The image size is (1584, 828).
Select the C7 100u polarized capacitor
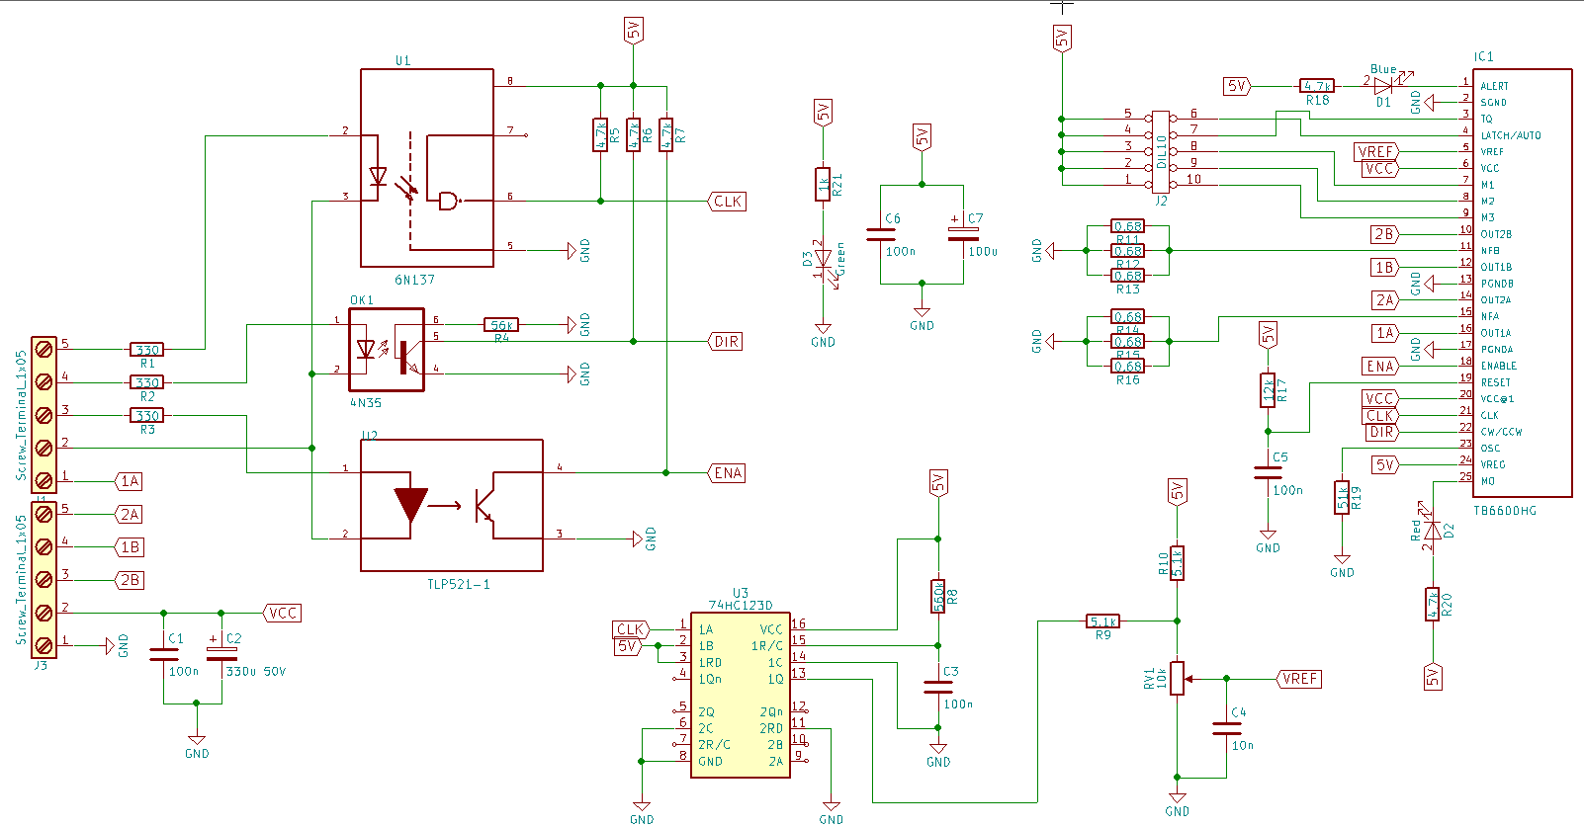coord(963,235)
